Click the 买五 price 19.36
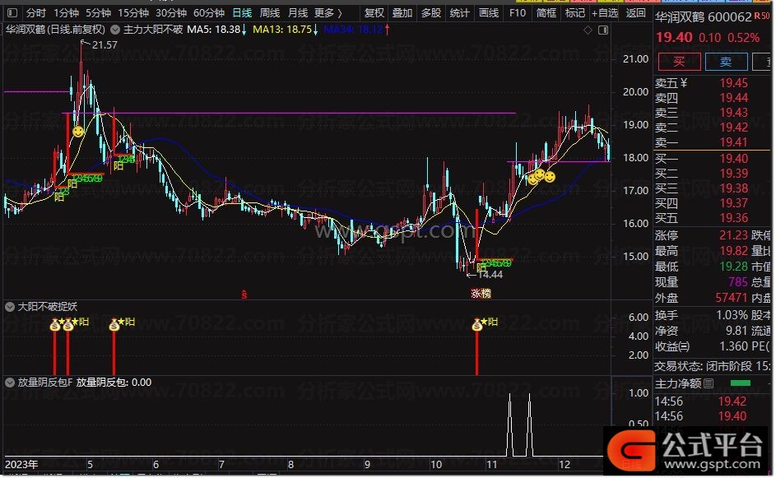The width and height of the screenshot is (776, 478). tap(733, 218)
